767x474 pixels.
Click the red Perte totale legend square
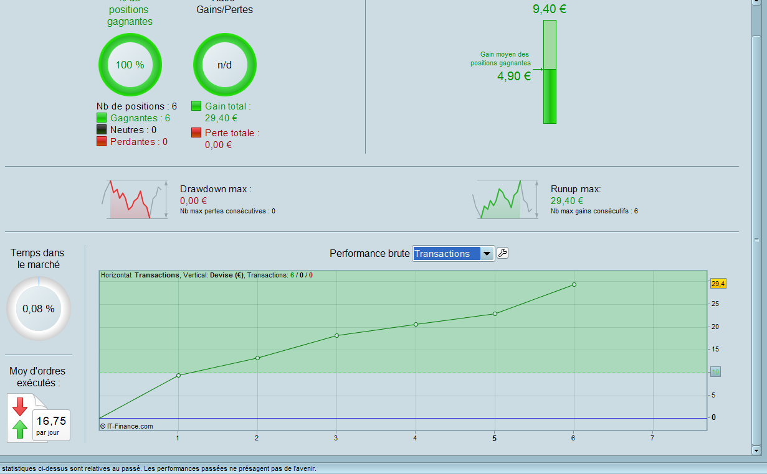(196, 132)
